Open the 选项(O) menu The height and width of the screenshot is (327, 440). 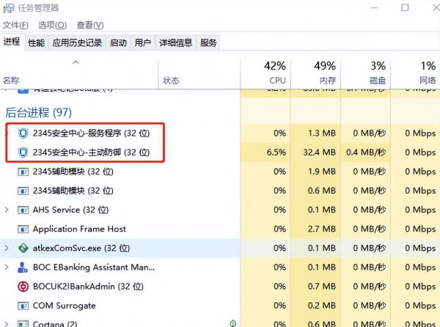[53, 25]
